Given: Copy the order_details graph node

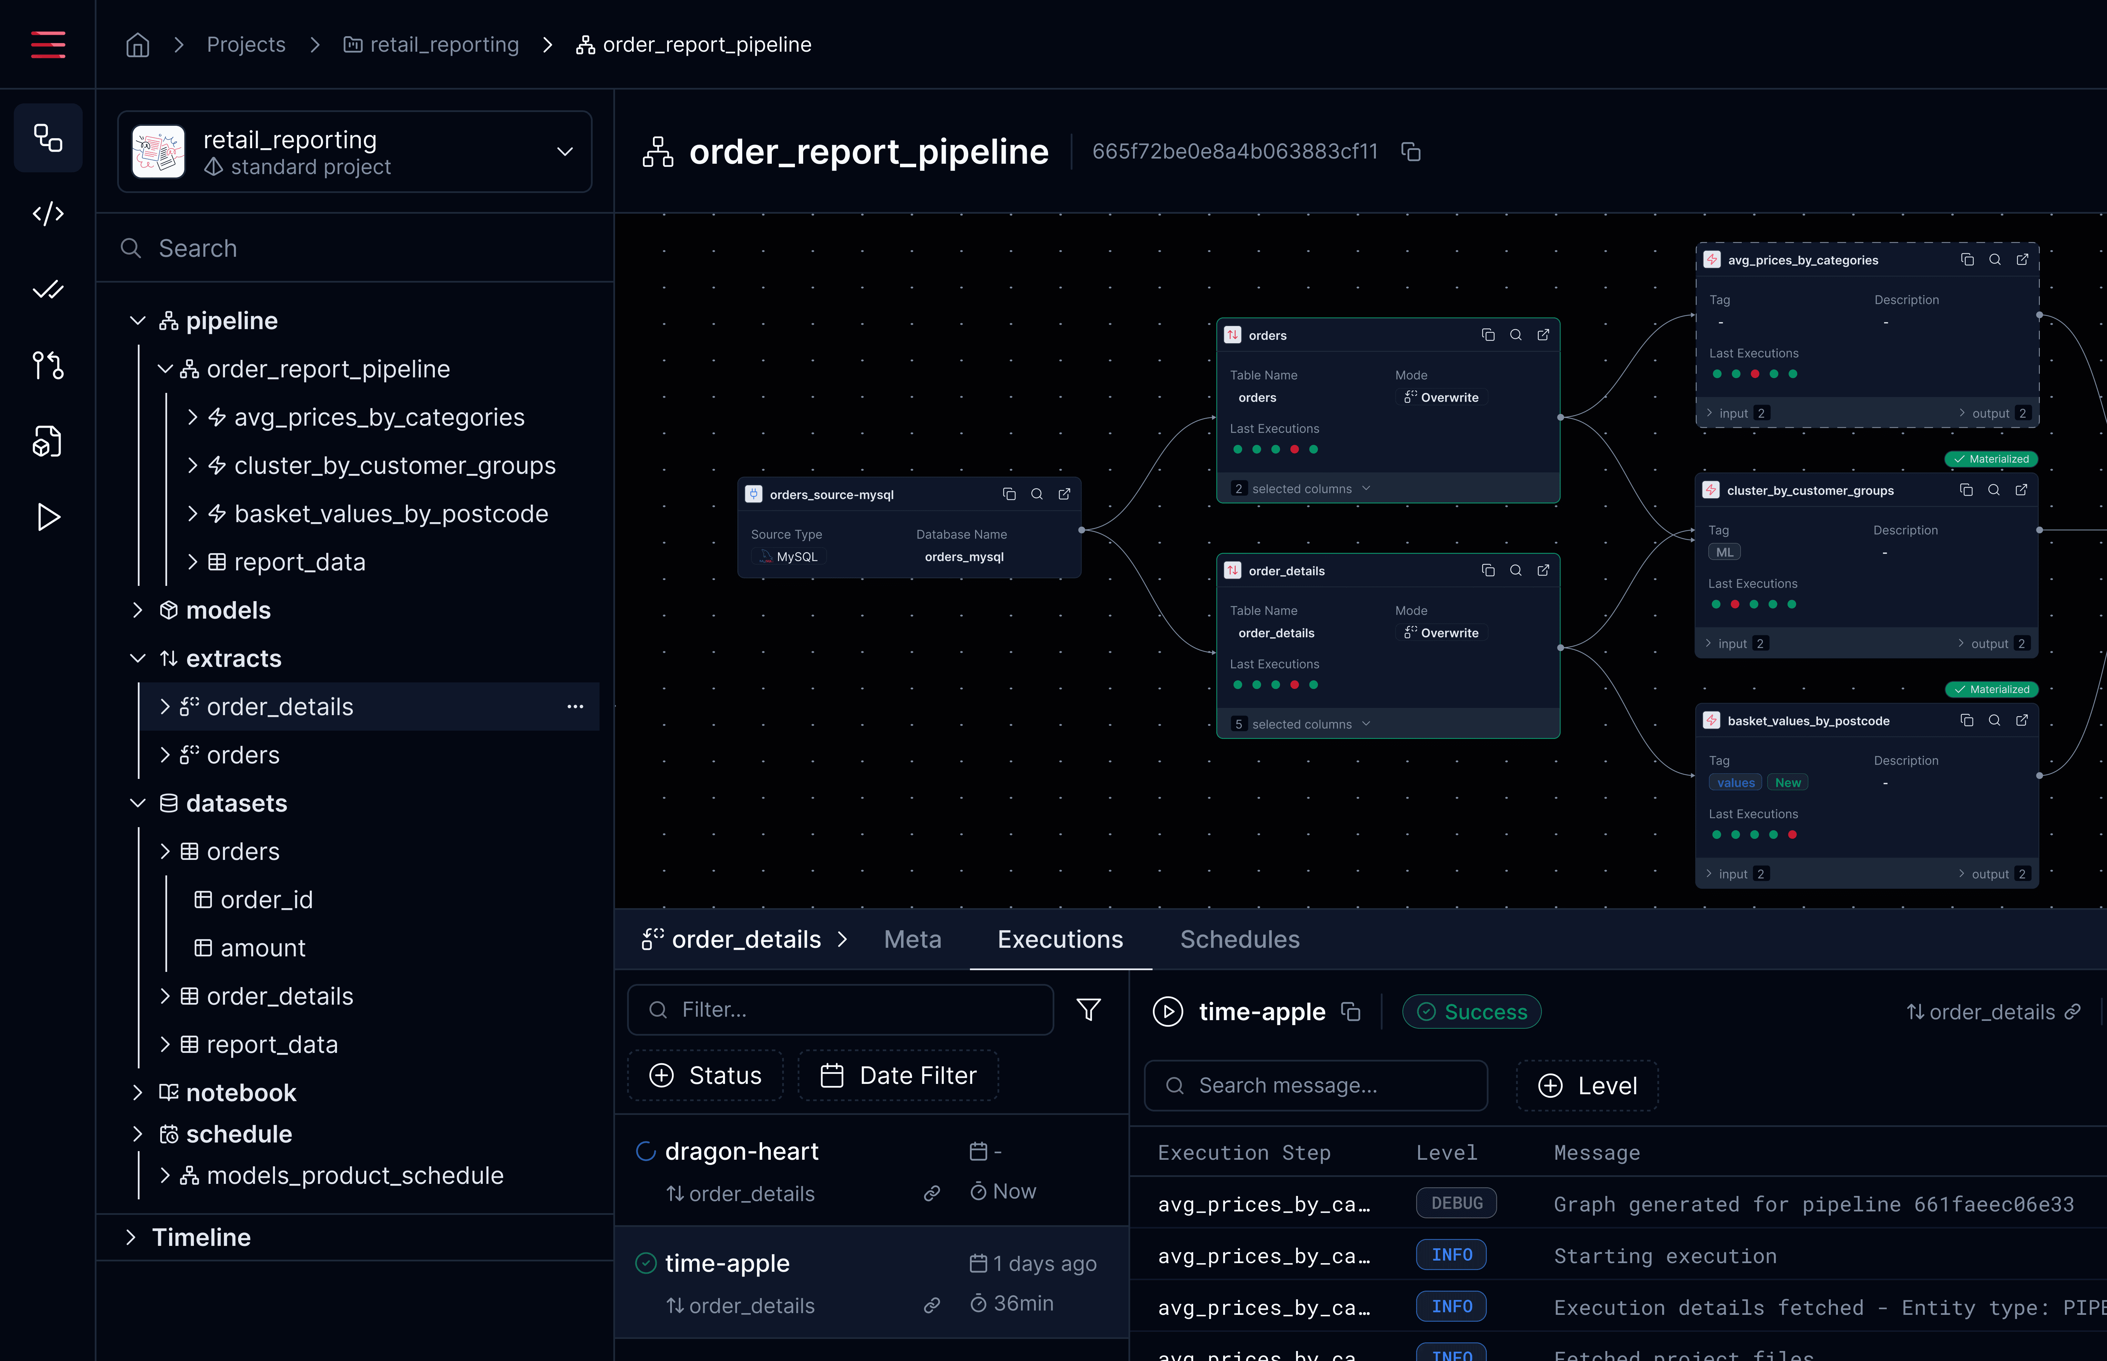Looking at the screenshot, I should point(1488,570).
